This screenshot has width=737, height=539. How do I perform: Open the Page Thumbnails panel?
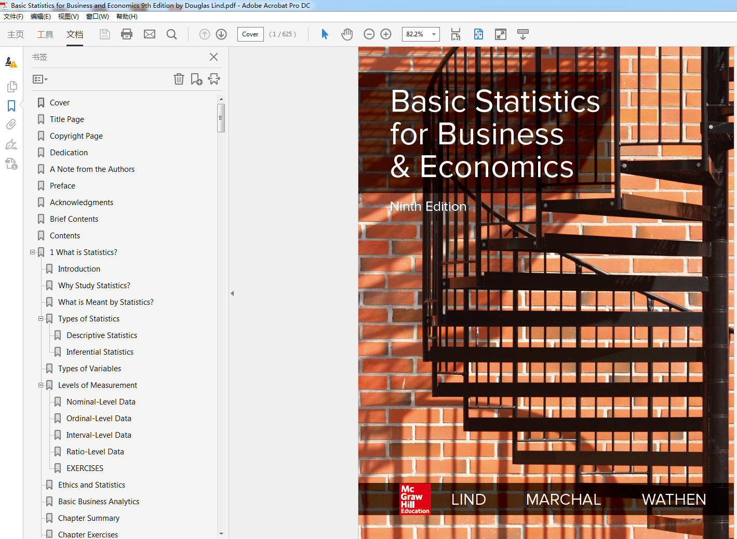(11, 86)
